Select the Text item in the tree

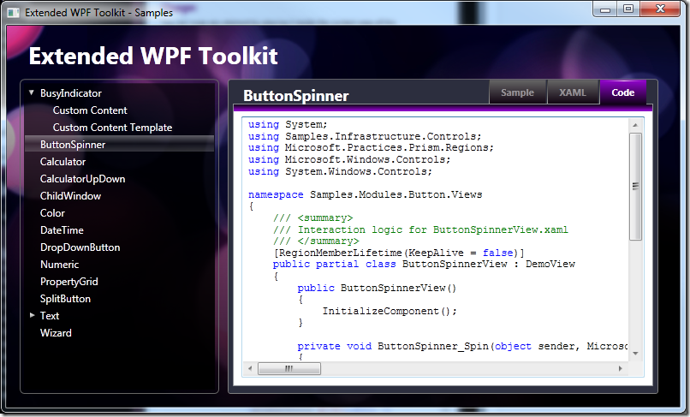click(x=50, y=316)
